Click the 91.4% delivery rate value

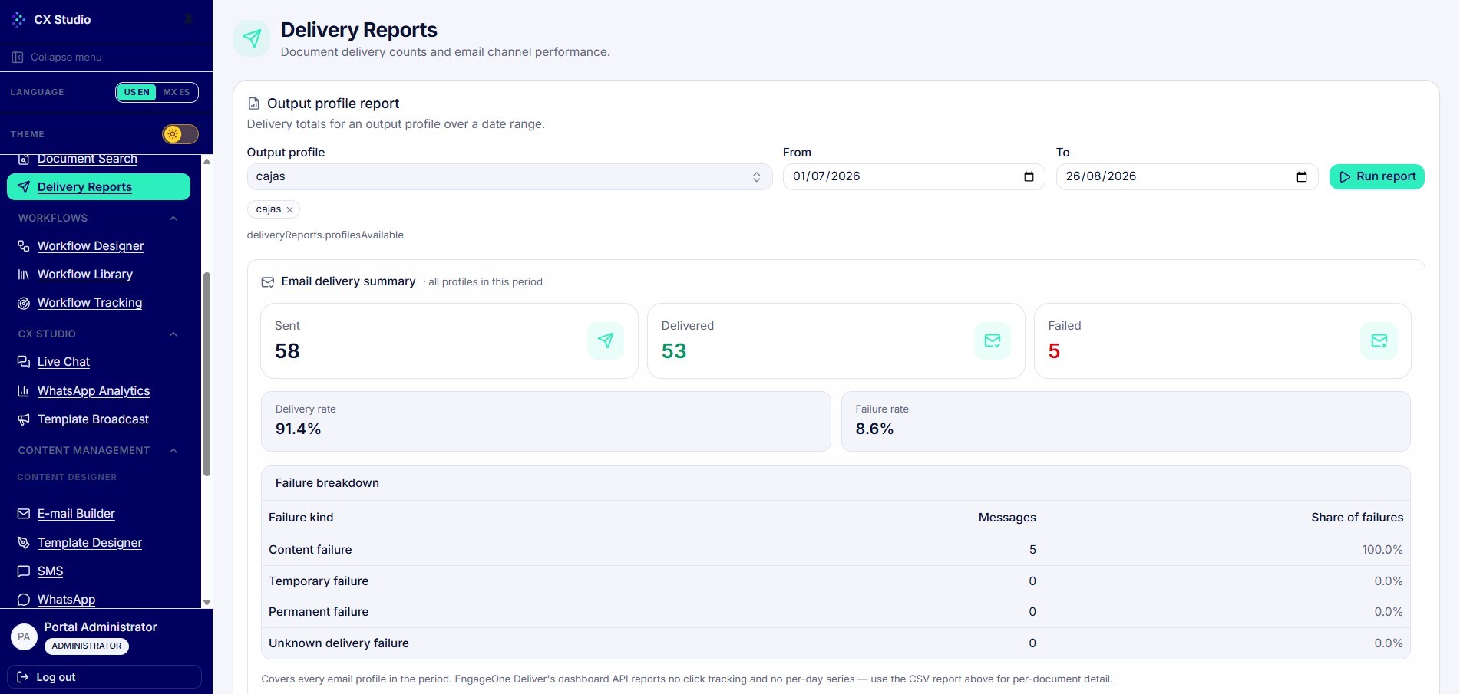coord(298,429)
